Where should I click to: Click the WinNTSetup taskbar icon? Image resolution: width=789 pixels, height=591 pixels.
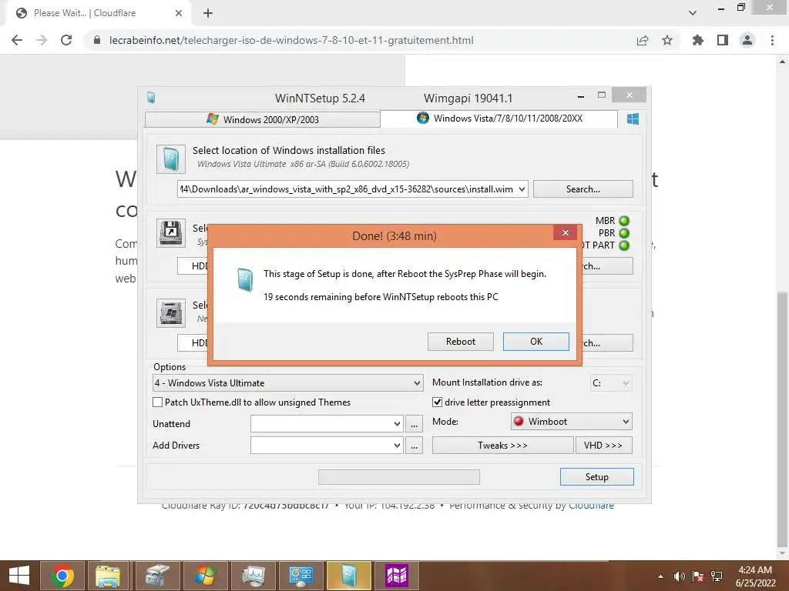point(349,576)
